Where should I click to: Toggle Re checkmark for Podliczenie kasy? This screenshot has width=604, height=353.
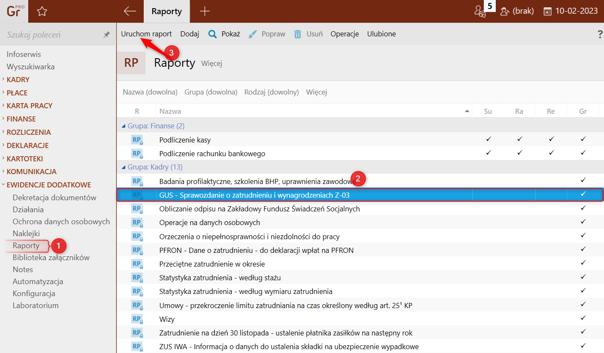point(551,139)
